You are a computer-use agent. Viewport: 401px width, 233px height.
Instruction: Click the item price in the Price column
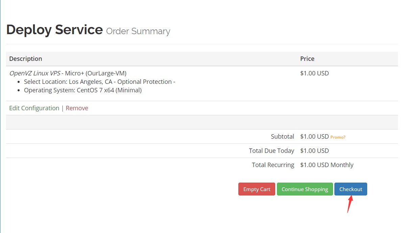(x=314, y=73)
